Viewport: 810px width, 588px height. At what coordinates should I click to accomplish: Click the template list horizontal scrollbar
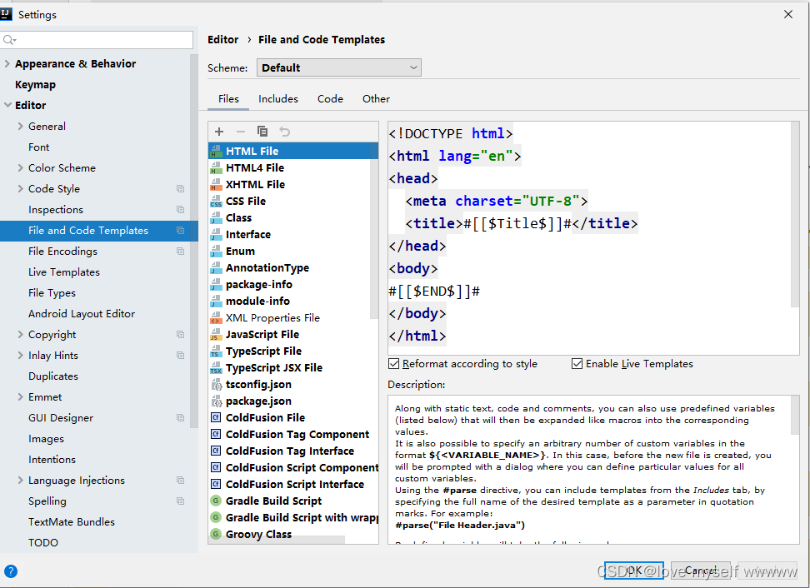[277, 540]
